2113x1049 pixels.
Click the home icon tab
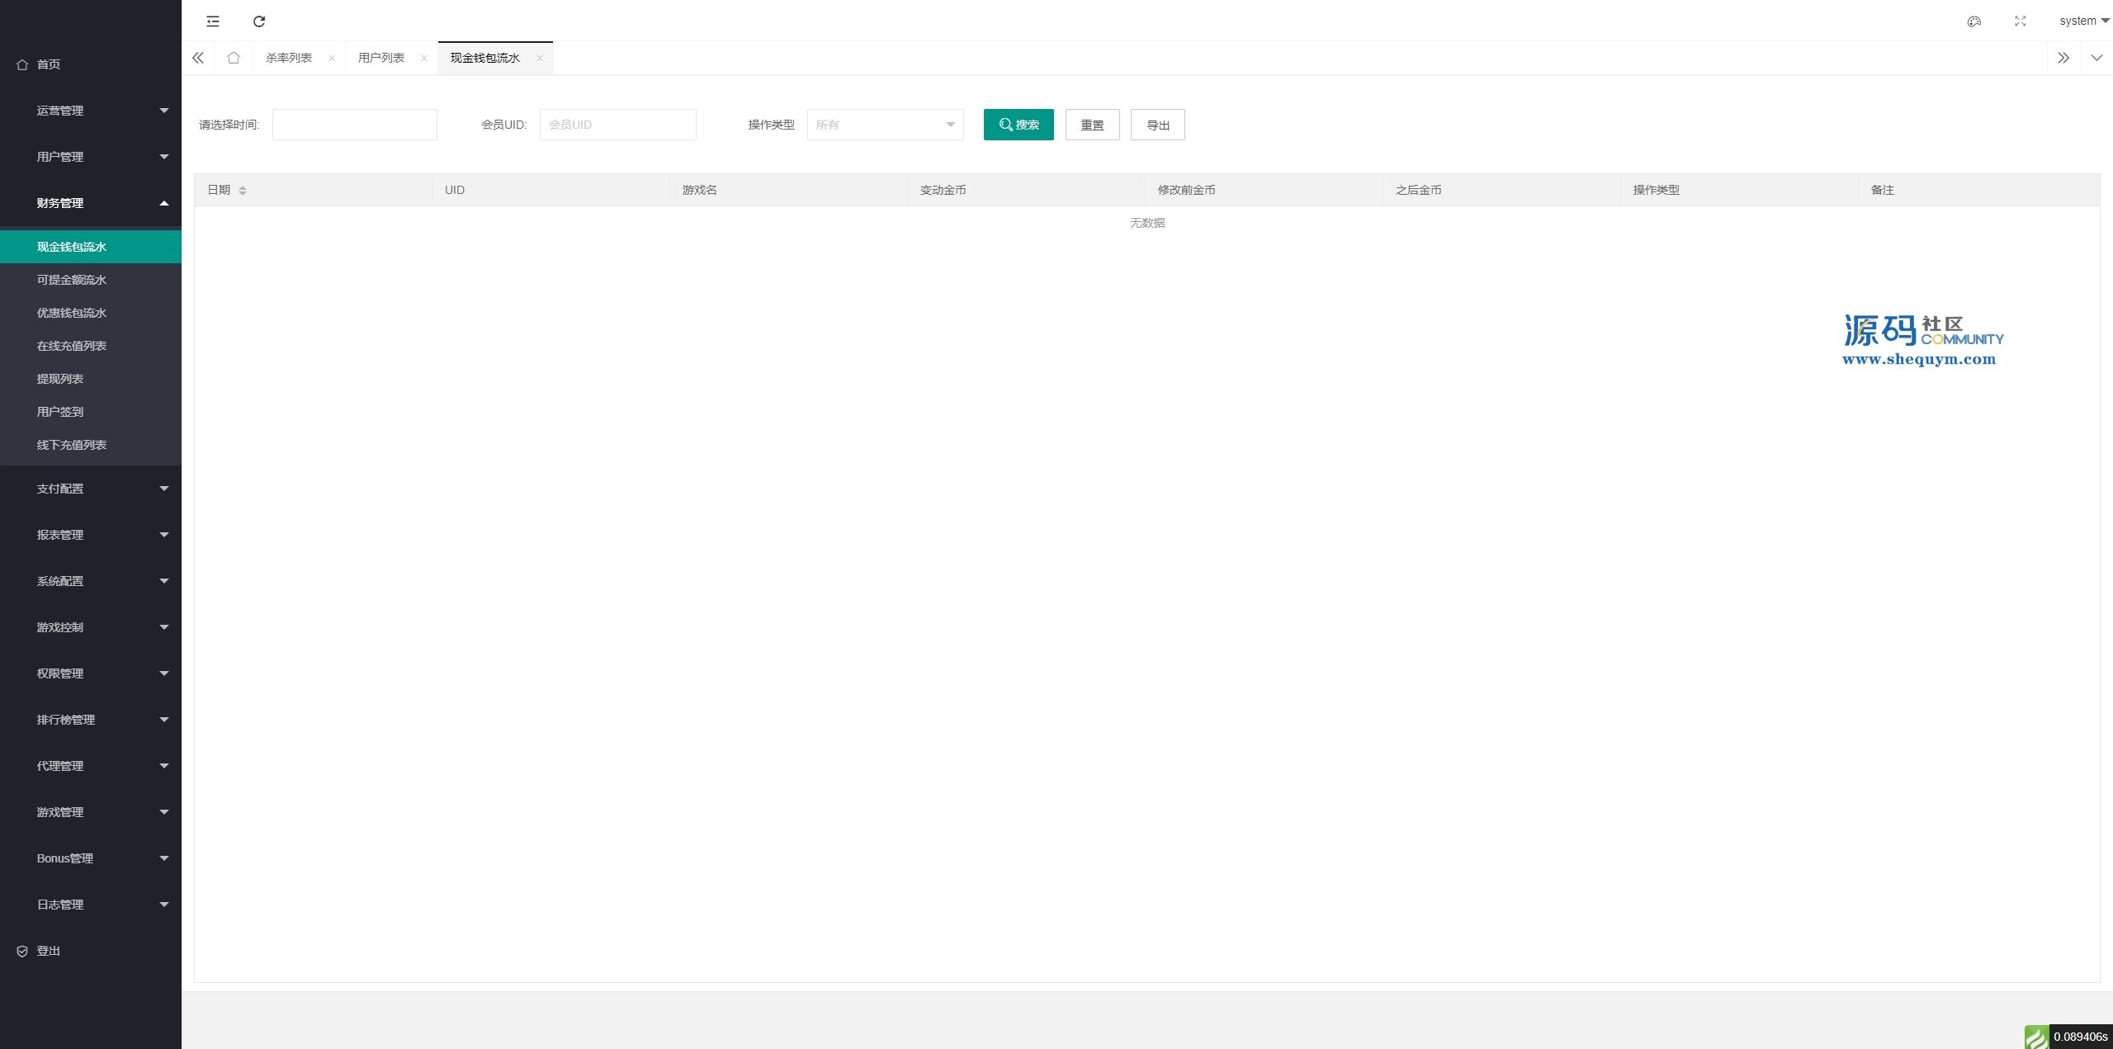234,58
